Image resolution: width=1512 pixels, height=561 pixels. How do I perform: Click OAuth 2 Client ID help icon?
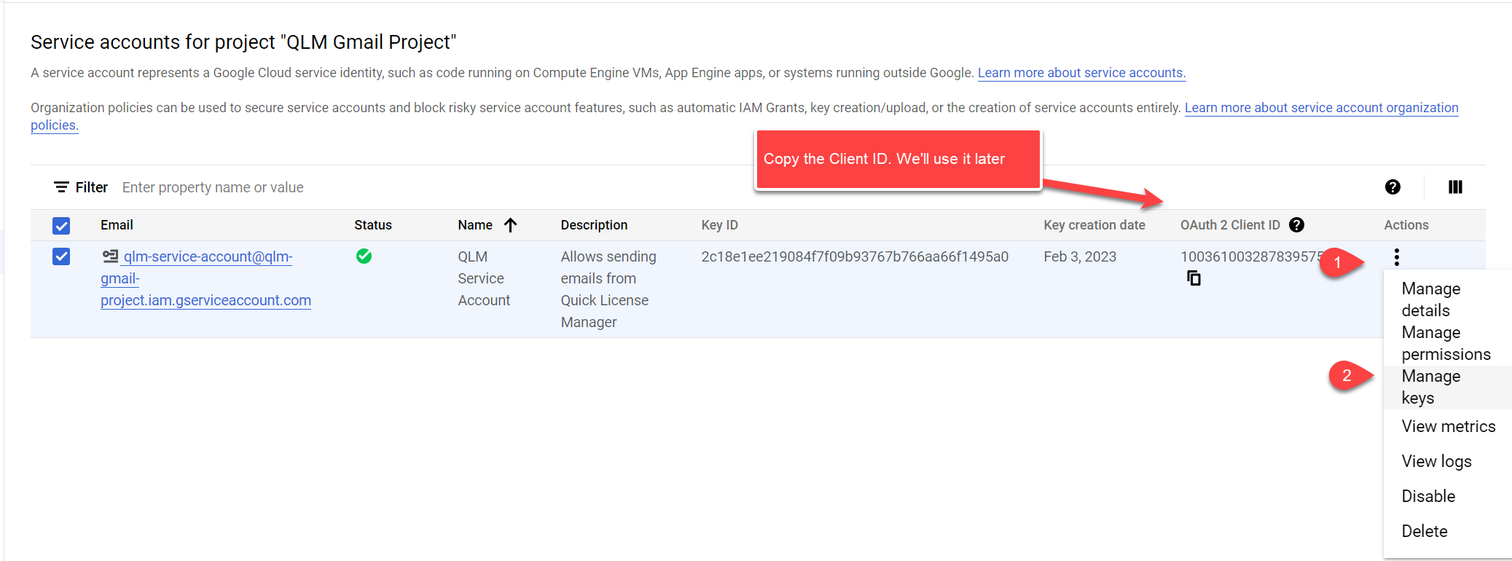click(1296, 225)
